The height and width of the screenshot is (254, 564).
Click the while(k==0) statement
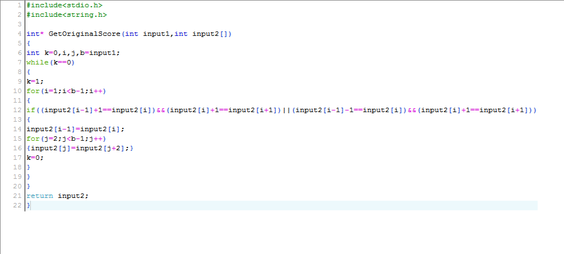[x=50, y=62]
